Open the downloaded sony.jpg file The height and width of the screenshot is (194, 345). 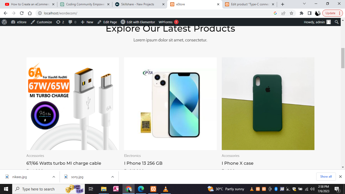77,177
